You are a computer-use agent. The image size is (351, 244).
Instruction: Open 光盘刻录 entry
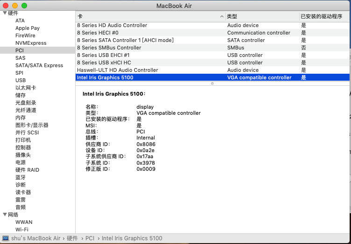[x=26, y=103]
